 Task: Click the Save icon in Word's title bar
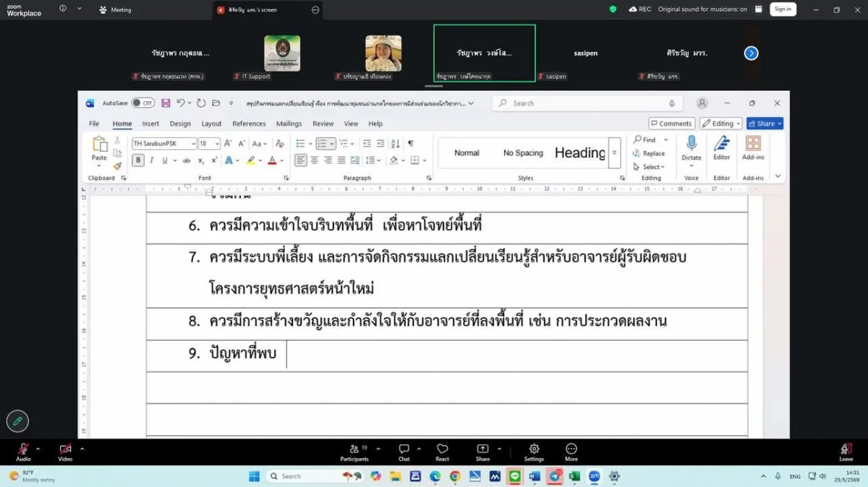[166, 103]
